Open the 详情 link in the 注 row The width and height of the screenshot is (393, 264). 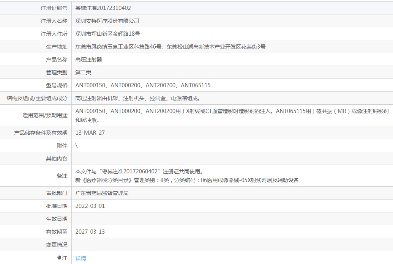(81, 258)
